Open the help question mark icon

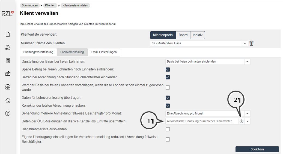click(8, 113)
